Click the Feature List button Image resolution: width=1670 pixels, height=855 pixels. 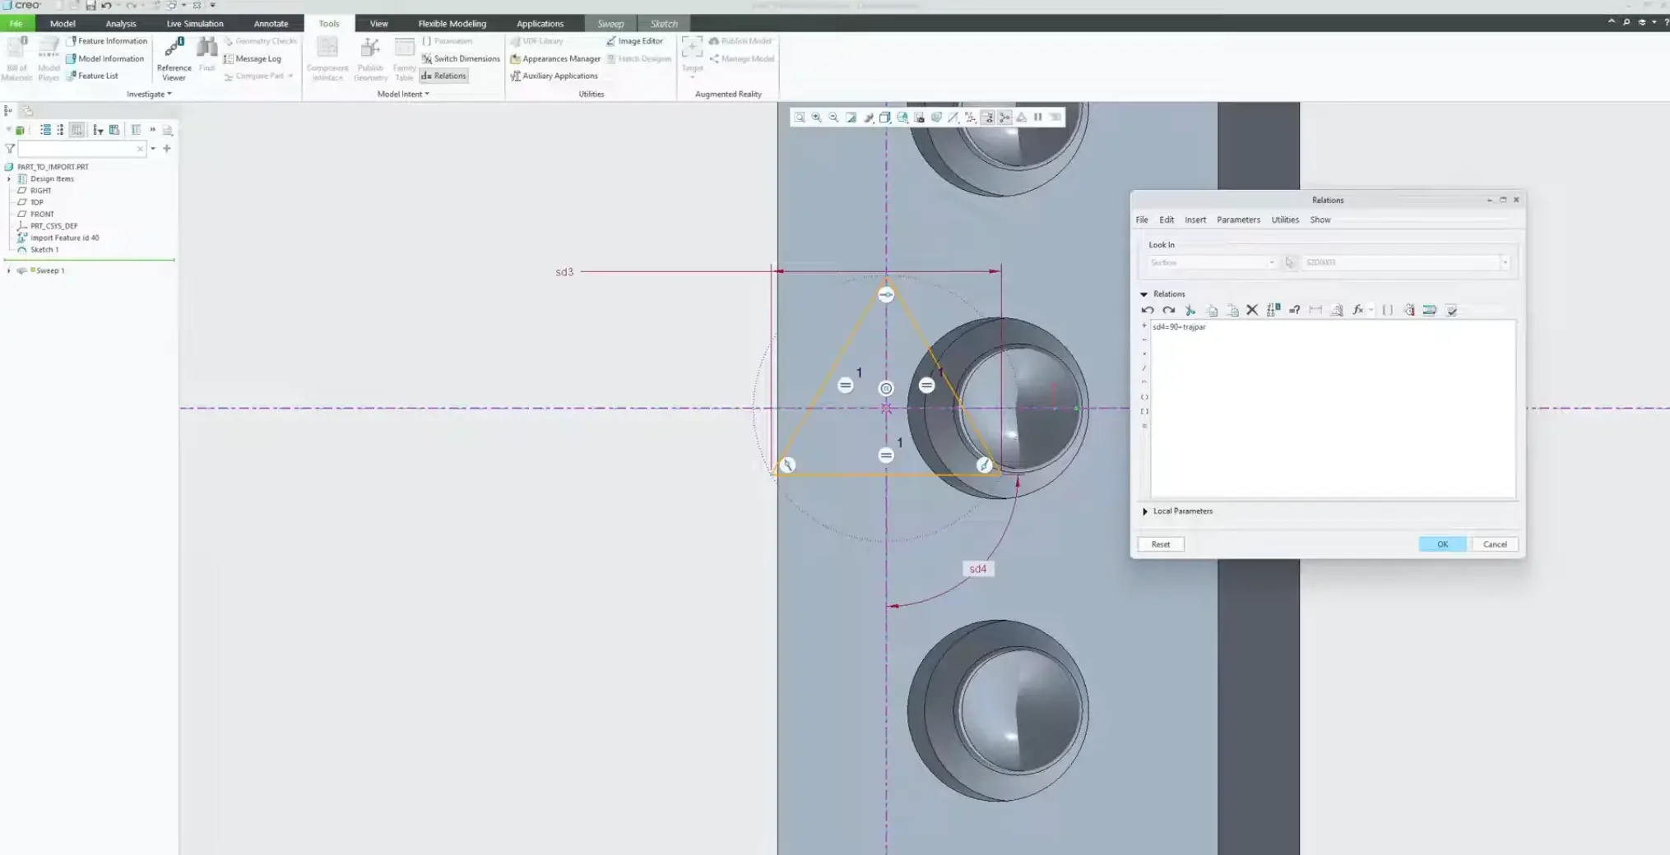pyautogui.click(x=91, y=76)
